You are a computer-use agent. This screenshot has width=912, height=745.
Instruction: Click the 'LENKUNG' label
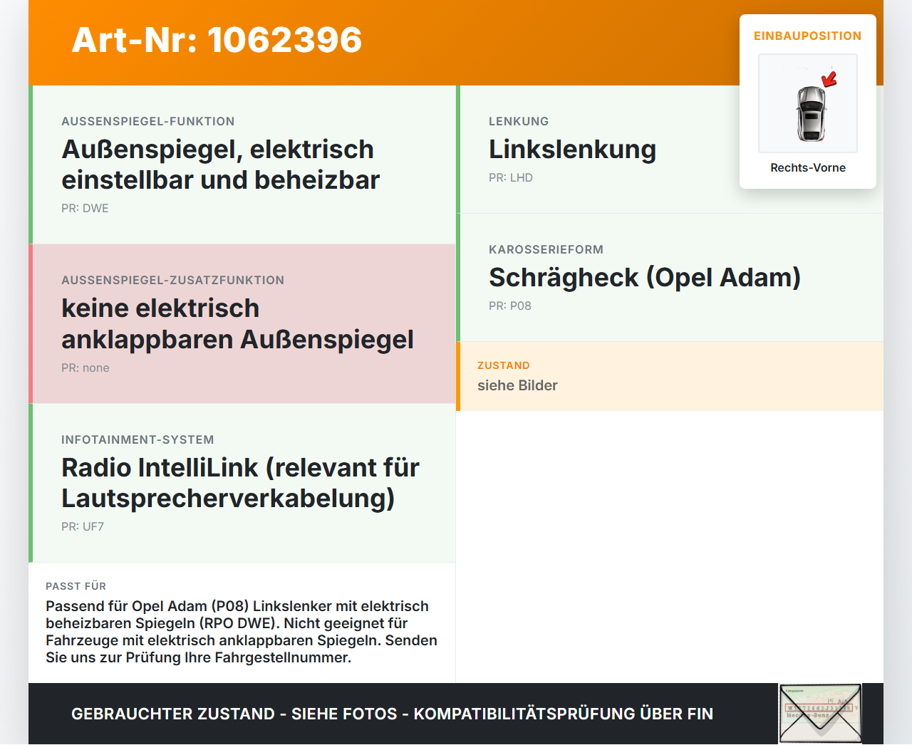point(519,122)
